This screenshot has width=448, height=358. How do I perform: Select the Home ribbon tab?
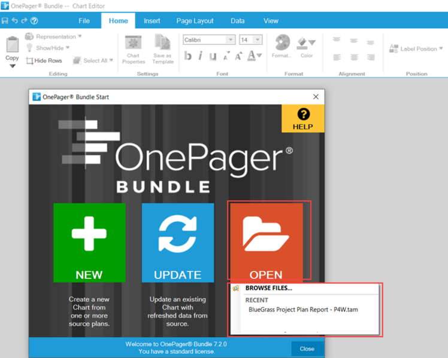pos(118,21)
